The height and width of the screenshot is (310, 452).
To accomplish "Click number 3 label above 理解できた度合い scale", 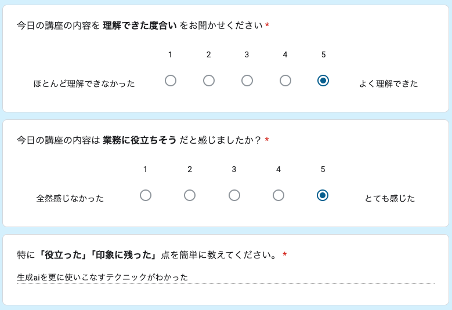I will pos(247,54).
